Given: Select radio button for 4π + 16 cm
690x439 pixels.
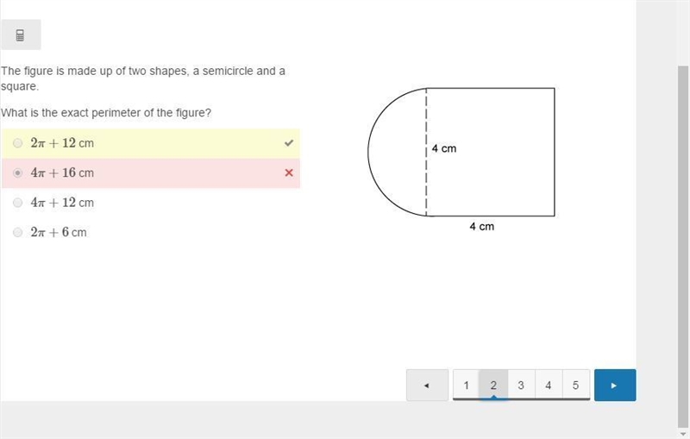Looking at the screenshot, I should point(17,172).
